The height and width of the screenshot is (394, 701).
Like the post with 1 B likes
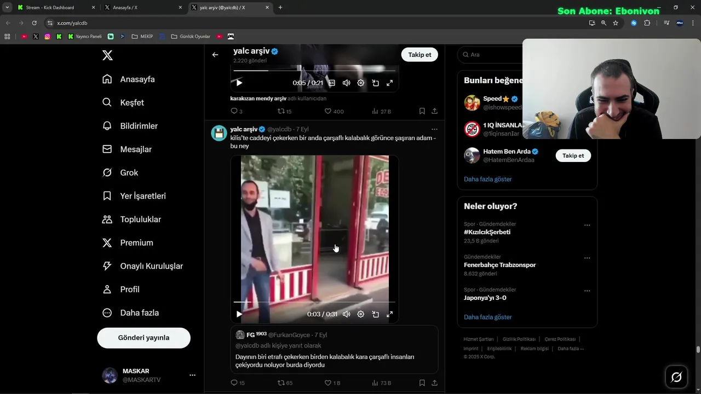pos(332,383)
